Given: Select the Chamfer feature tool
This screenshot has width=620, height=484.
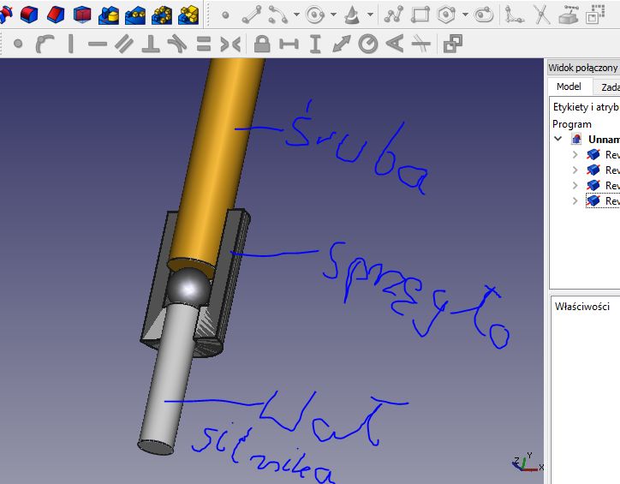Looking at the screenshot, I should click(56, 15).
